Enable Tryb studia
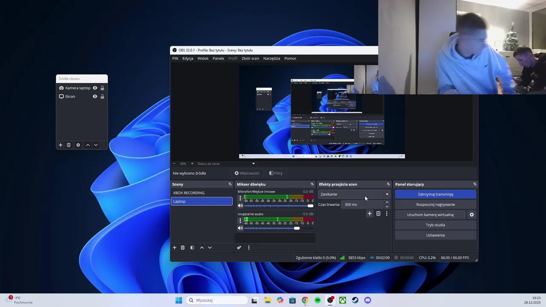The image size is (546, 307). click(x=436, y=225)
